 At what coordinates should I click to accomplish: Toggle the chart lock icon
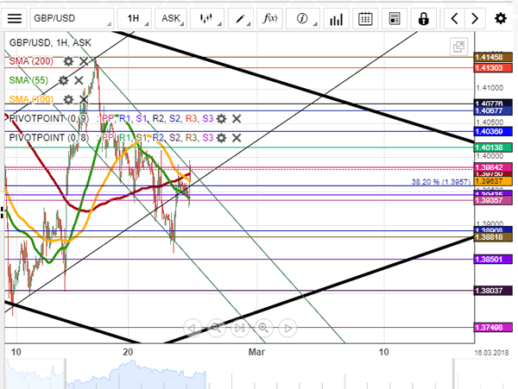tap(423, 17)
